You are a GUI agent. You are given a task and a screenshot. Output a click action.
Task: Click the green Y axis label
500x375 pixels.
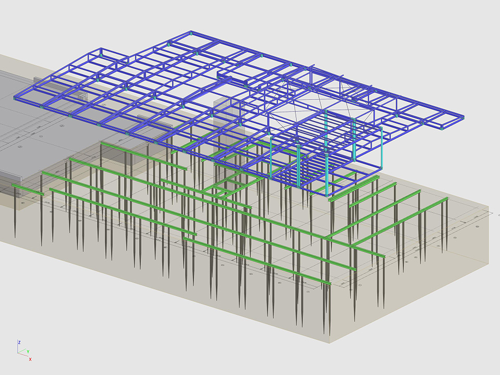(x=28, y=352)
